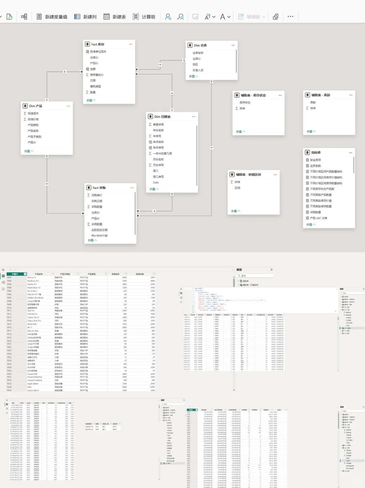Click the refresh data icon in toolbar
The image size is (365, 488).
point(9,17)
